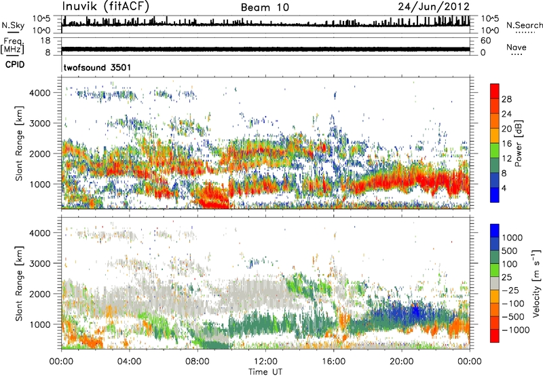Click the 'N.Sky' legend label
Viewport: 543px width, 376px height.
click(13, 26)
